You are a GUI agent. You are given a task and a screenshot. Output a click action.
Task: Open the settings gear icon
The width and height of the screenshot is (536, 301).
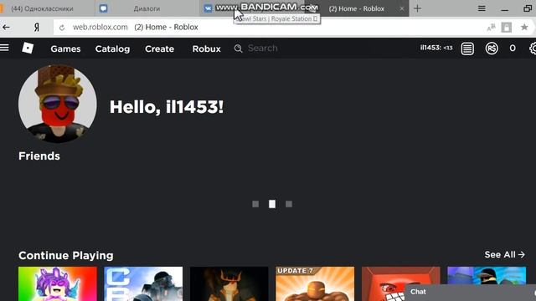[x=533, y=48]
